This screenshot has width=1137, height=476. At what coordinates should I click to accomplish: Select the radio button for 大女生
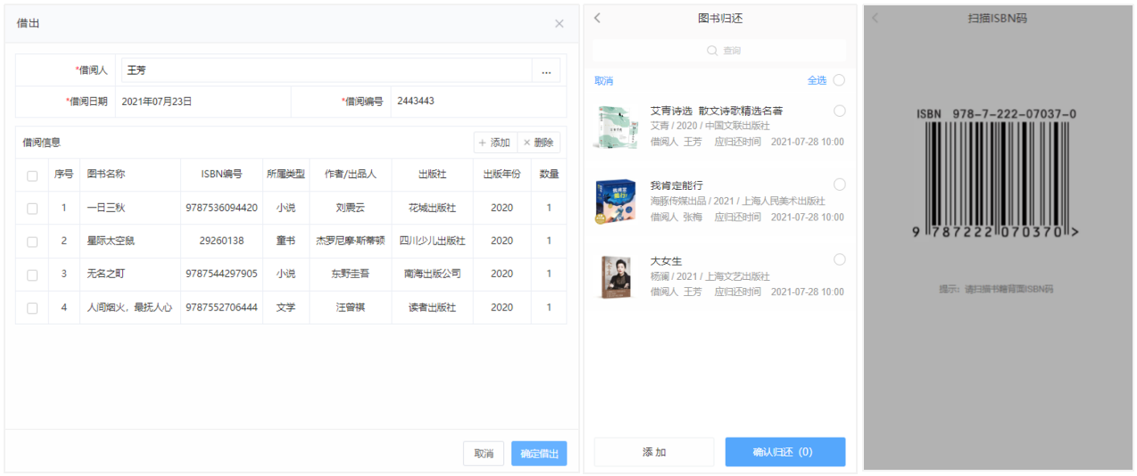[839, 259]
